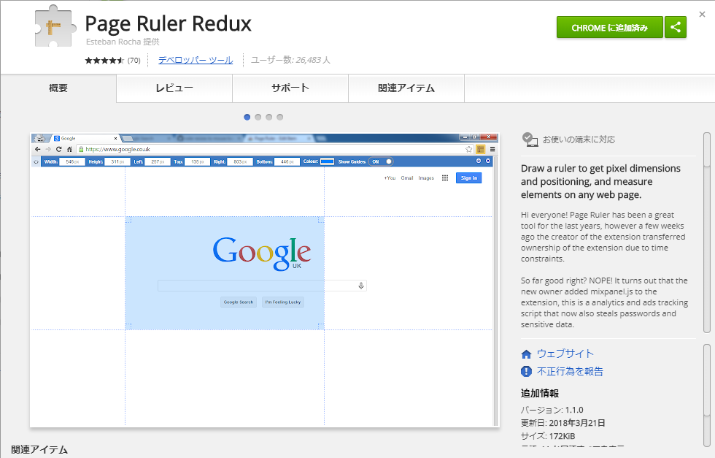Click the Page Ruler Redux puzzle icon
715x458 pixels.
click(x=56, y=26)
